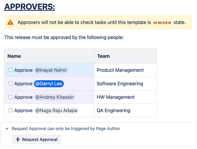Click the APPROVERS heading
The width and height of the screenshot is (197, 149).
[x=29, y=7]
